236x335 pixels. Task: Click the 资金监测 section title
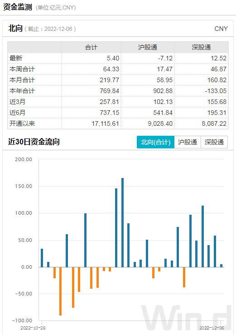[18, 7]
